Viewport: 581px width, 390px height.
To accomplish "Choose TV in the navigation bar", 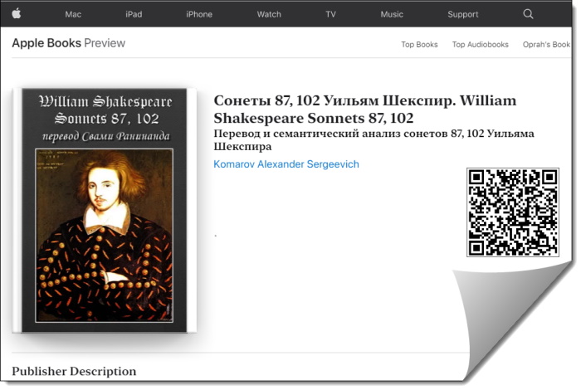I will [330, 14].
